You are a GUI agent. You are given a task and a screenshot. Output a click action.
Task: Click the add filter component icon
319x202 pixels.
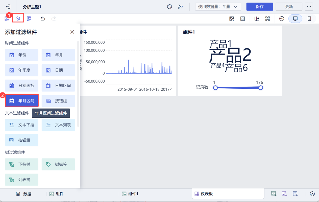click(18, 19)
